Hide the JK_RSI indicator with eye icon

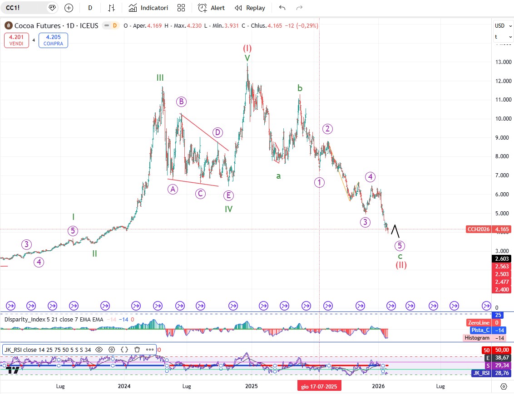pyautogui.click(x=99, y=350)
